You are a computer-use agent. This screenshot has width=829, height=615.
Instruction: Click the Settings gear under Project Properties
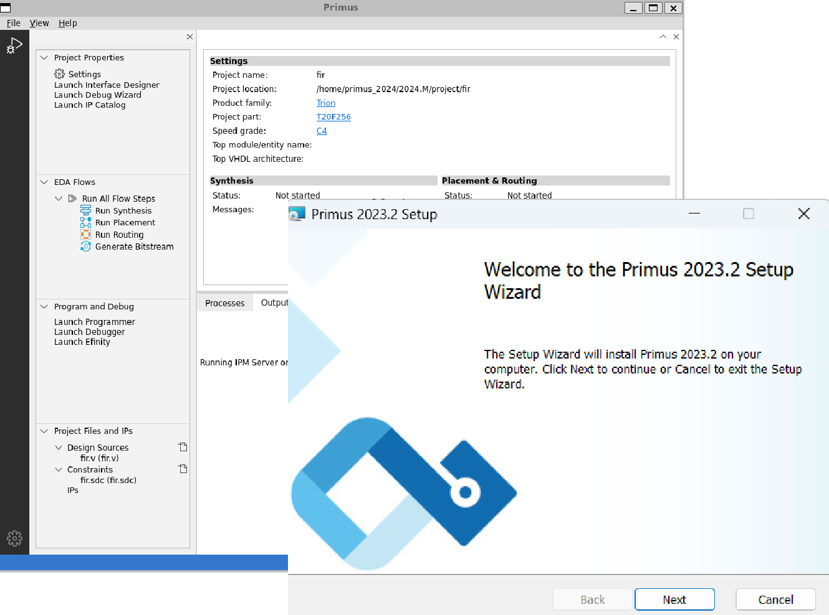pyautogui.click(x=60, y=74)
